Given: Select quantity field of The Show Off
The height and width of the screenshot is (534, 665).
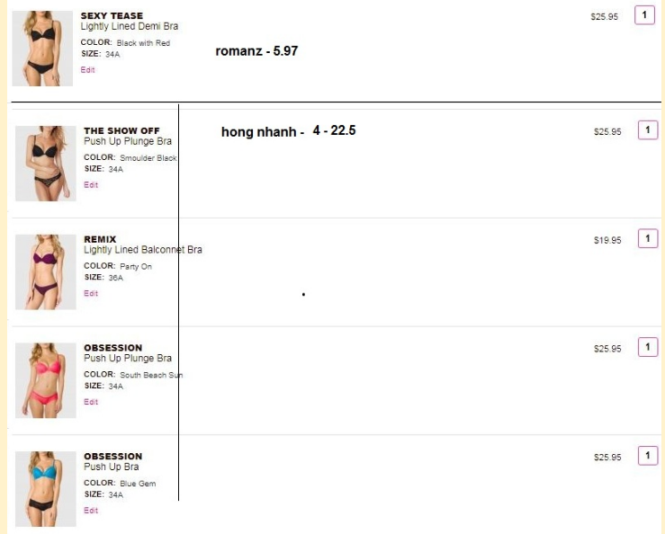Looking at the screenshot, I should click(x=647, y=130).
